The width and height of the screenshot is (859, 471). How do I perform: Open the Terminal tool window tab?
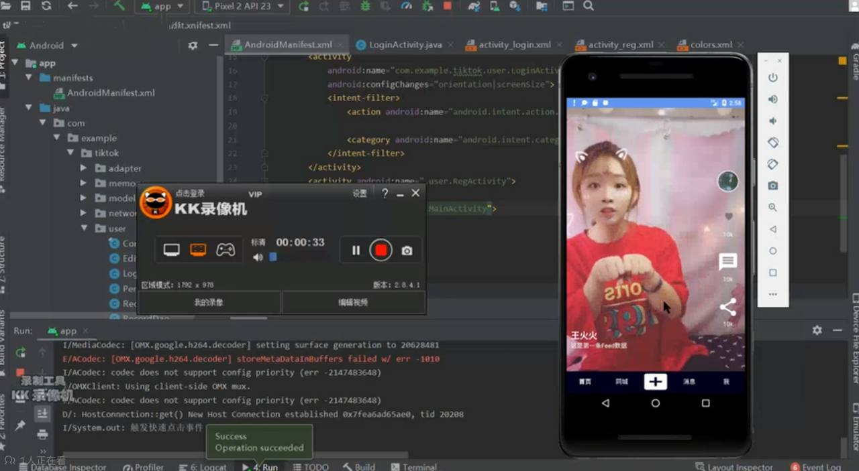(414, 467)
